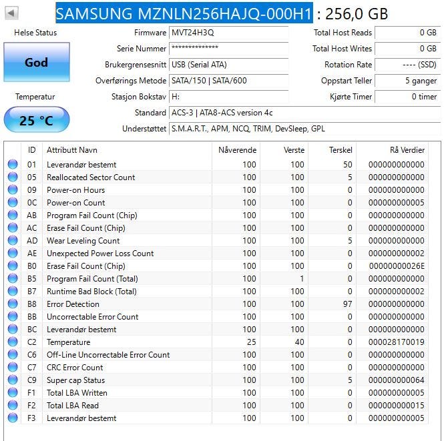The image size is (446, 441).
Task: Click the God health status button
Action: click(37, 62)
